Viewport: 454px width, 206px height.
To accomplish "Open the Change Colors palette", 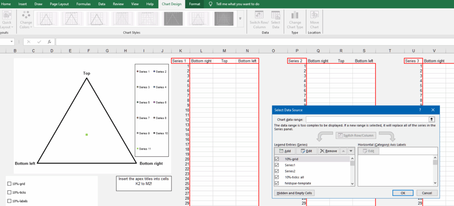I will [x=26, y=20].
